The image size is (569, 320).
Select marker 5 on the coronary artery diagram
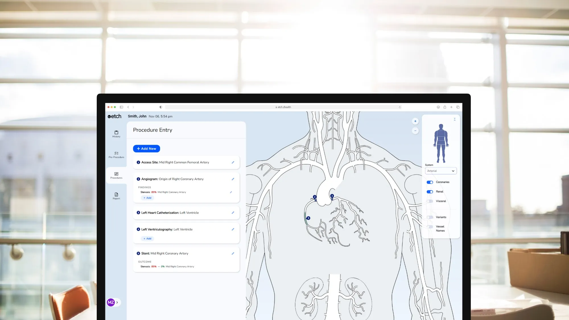[308, 218]
